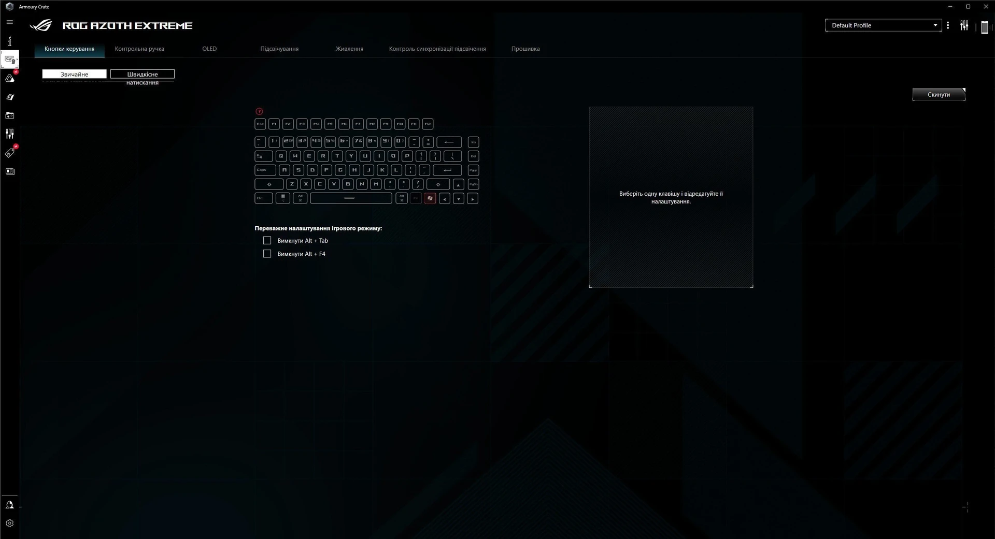Open the equalizer settings icon at top right
Screen dimensions: 995x539
pos(964,25)
